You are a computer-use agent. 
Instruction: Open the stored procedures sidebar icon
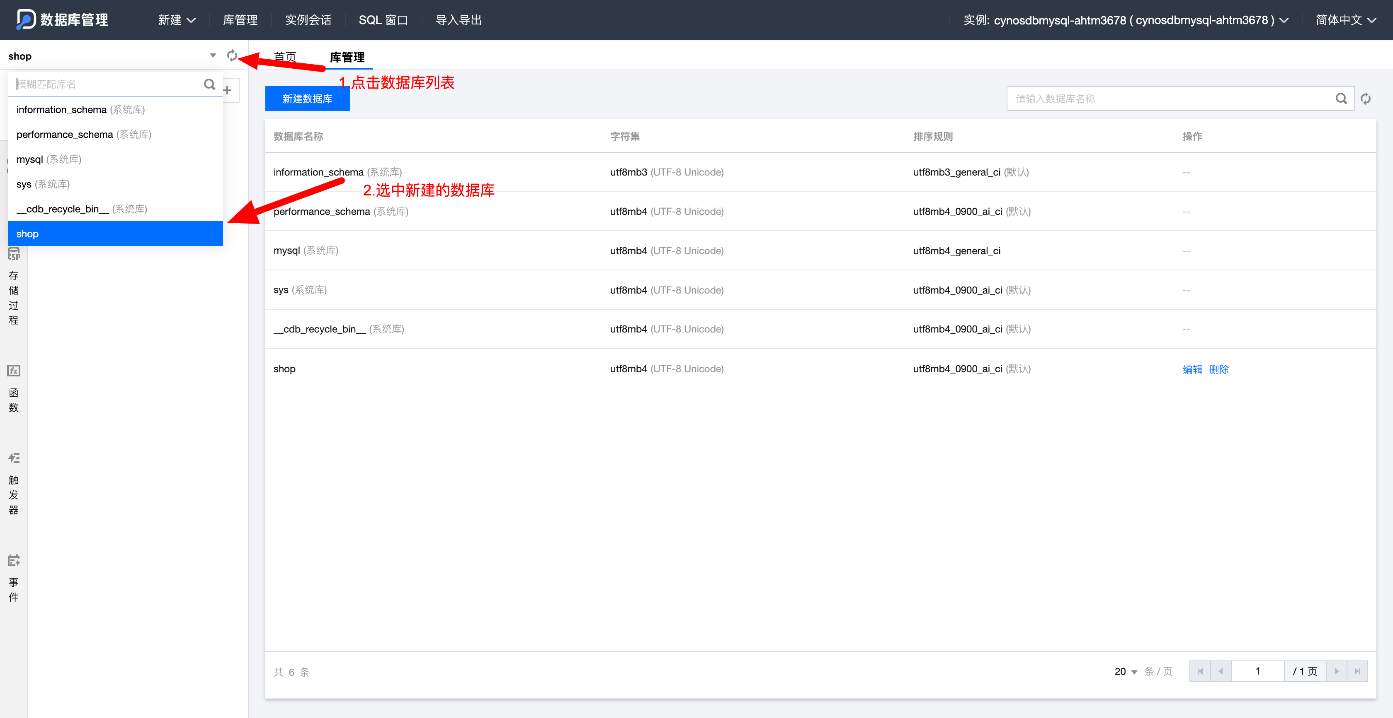14,254
